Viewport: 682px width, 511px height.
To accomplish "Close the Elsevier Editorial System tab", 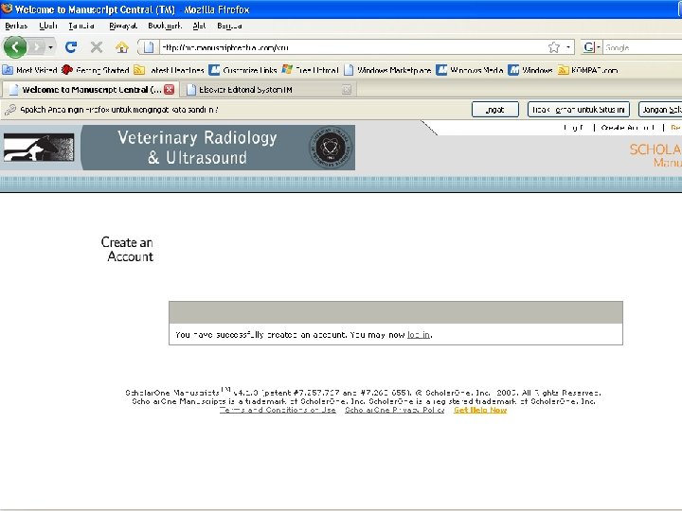I will [347, 90].
